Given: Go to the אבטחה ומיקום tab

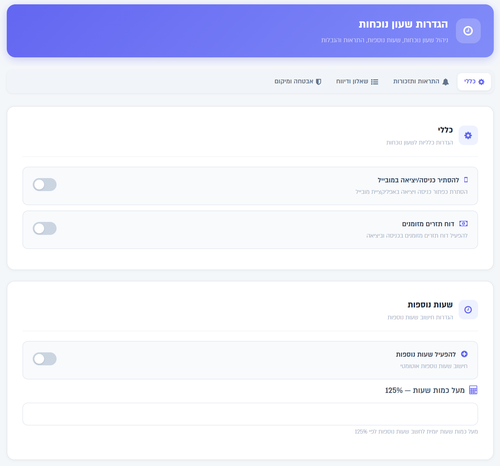Looking at the screenshot, I should point(298,82).
